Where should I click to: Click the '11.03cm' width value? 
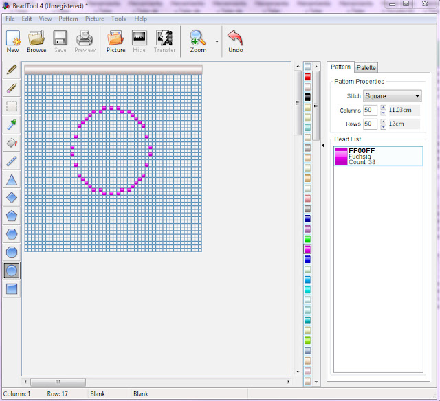click(400, 110)
